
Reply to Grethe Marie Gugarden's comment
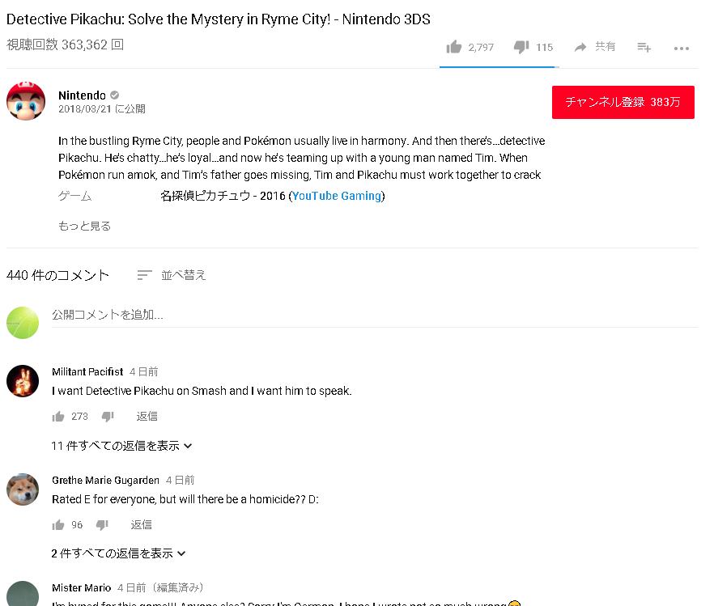[141, 525]
